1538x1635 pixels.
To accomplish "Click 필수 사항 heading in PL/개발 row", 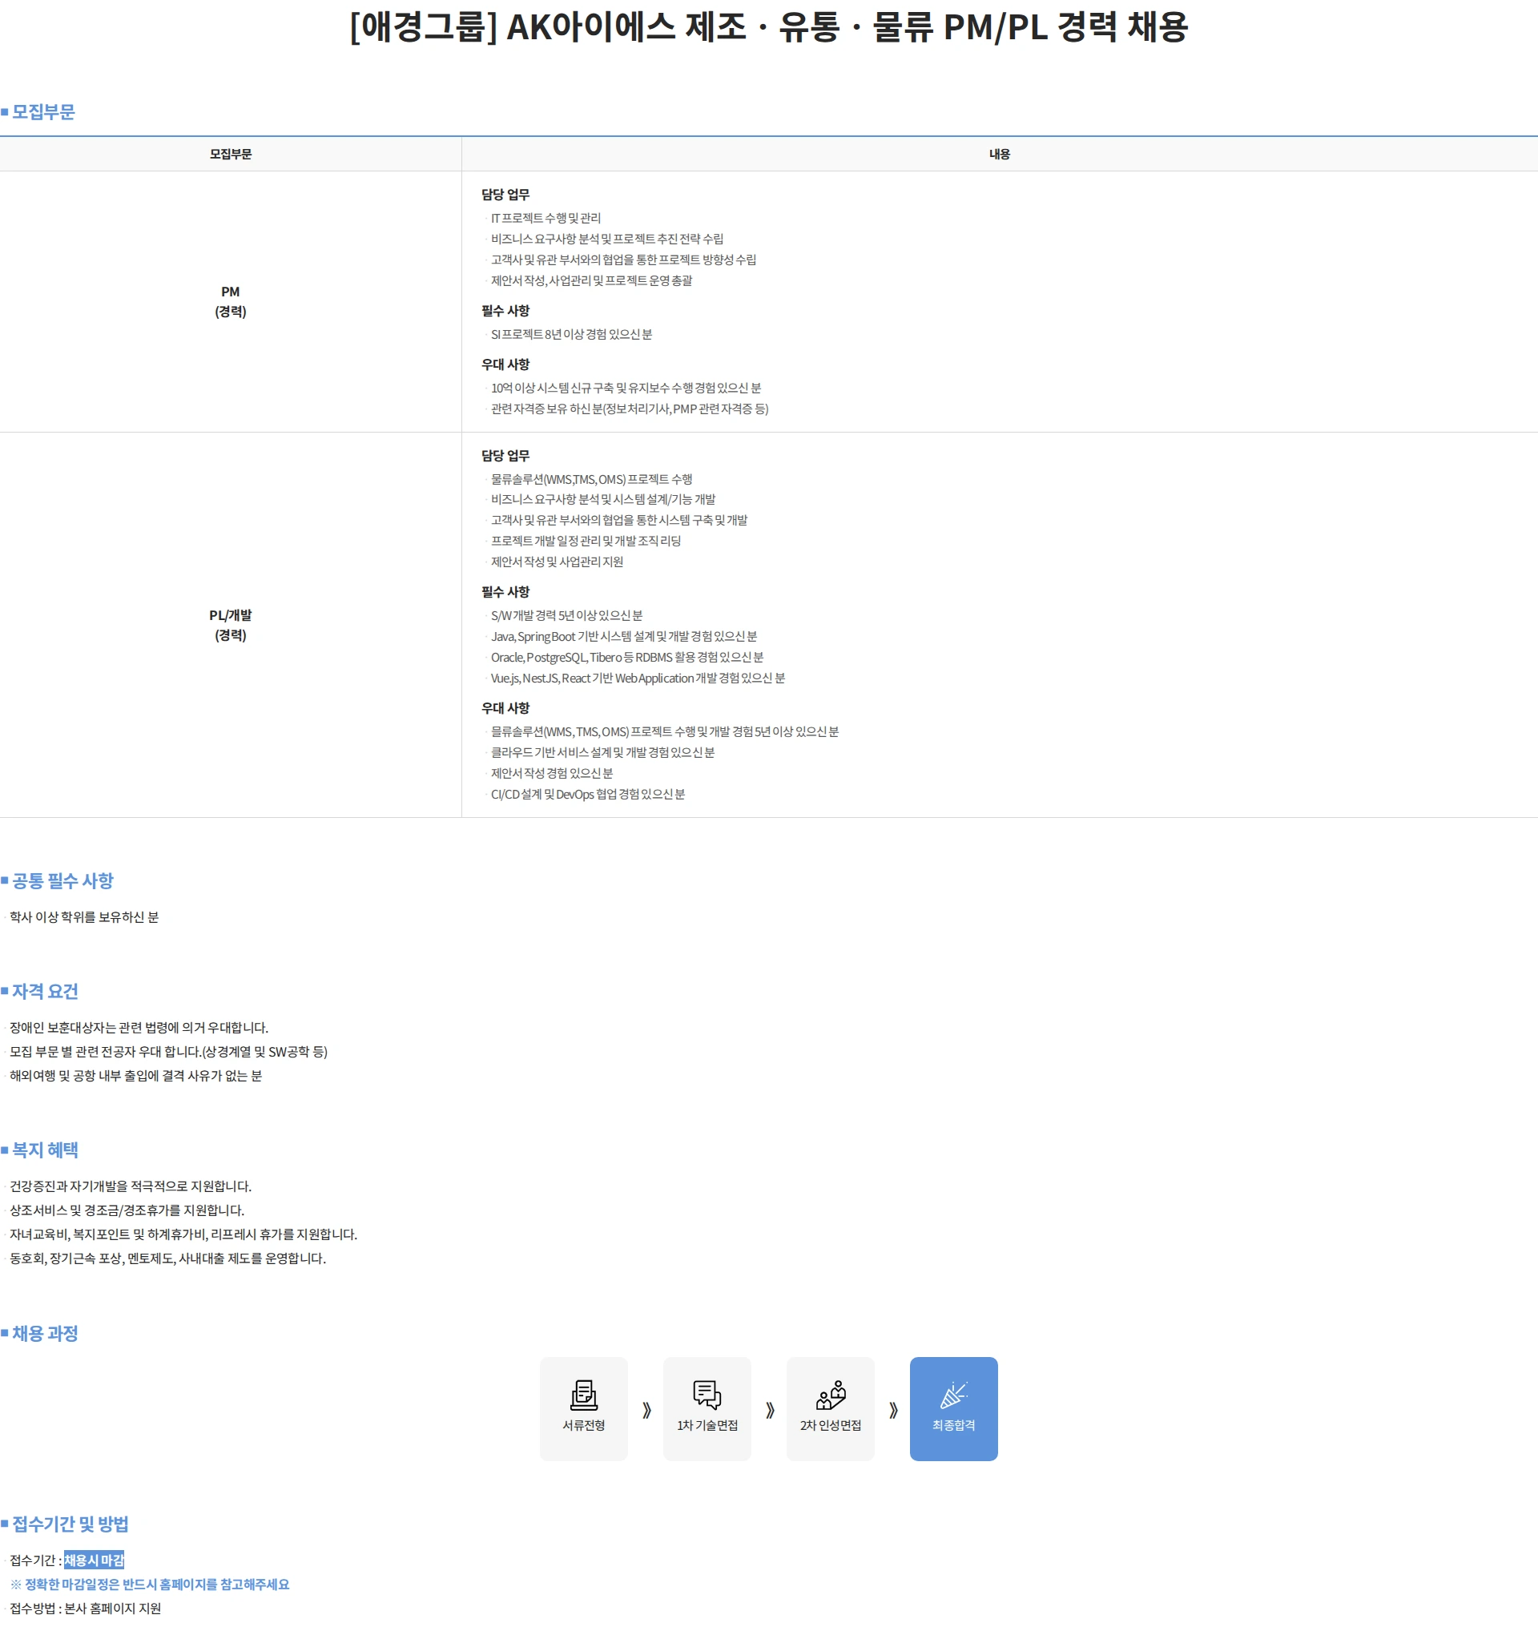I will coord(505,592).
